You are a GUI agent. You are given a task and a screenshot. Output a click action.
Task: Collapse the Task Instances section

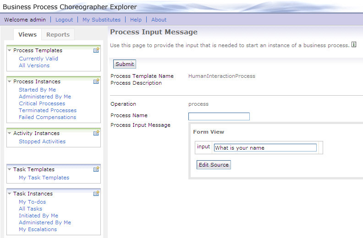coord(10,194)
